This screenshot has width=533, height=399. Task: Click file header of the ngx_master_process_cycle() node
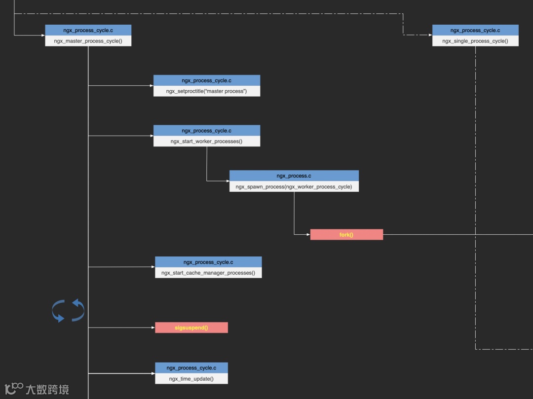(88, 30)
